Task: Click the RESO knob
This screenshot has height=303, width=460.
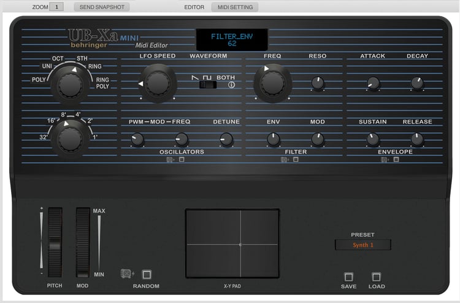Action: pos(318,83)
